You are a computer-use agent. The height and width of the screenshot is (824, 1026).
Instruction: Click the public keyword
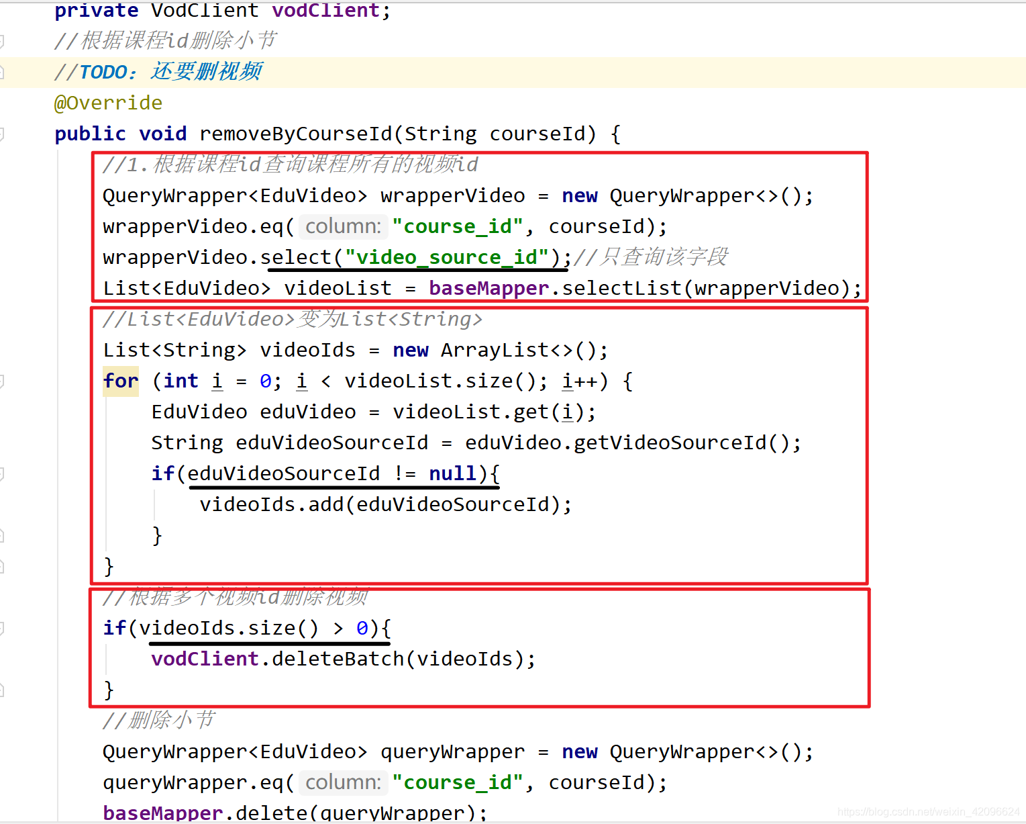90,134
